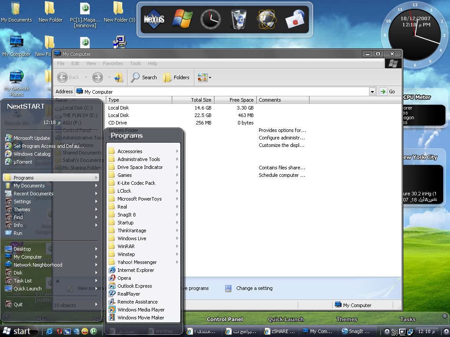Open the clock icon in Nexus dock

pyautogui.click(x=211, y=19)
